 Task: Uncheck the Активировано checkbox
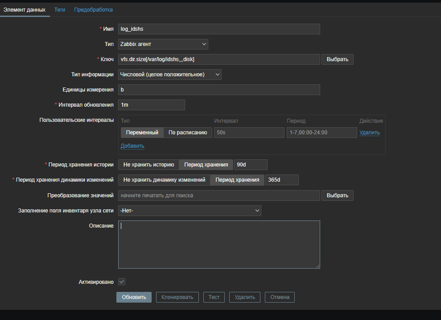[x=122, y=282]
